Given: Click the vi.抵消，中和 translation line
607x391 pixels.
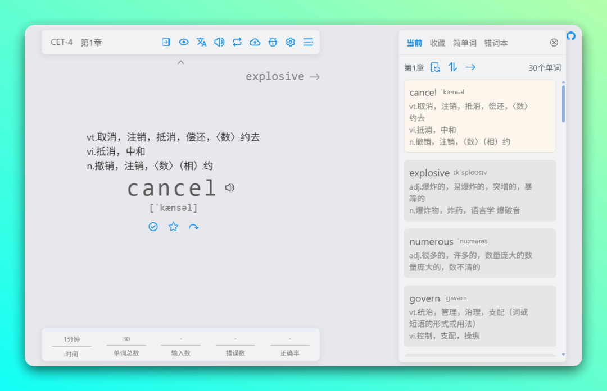Looking at the screenshot, I should pyautogui.click(x=116, y=151).
